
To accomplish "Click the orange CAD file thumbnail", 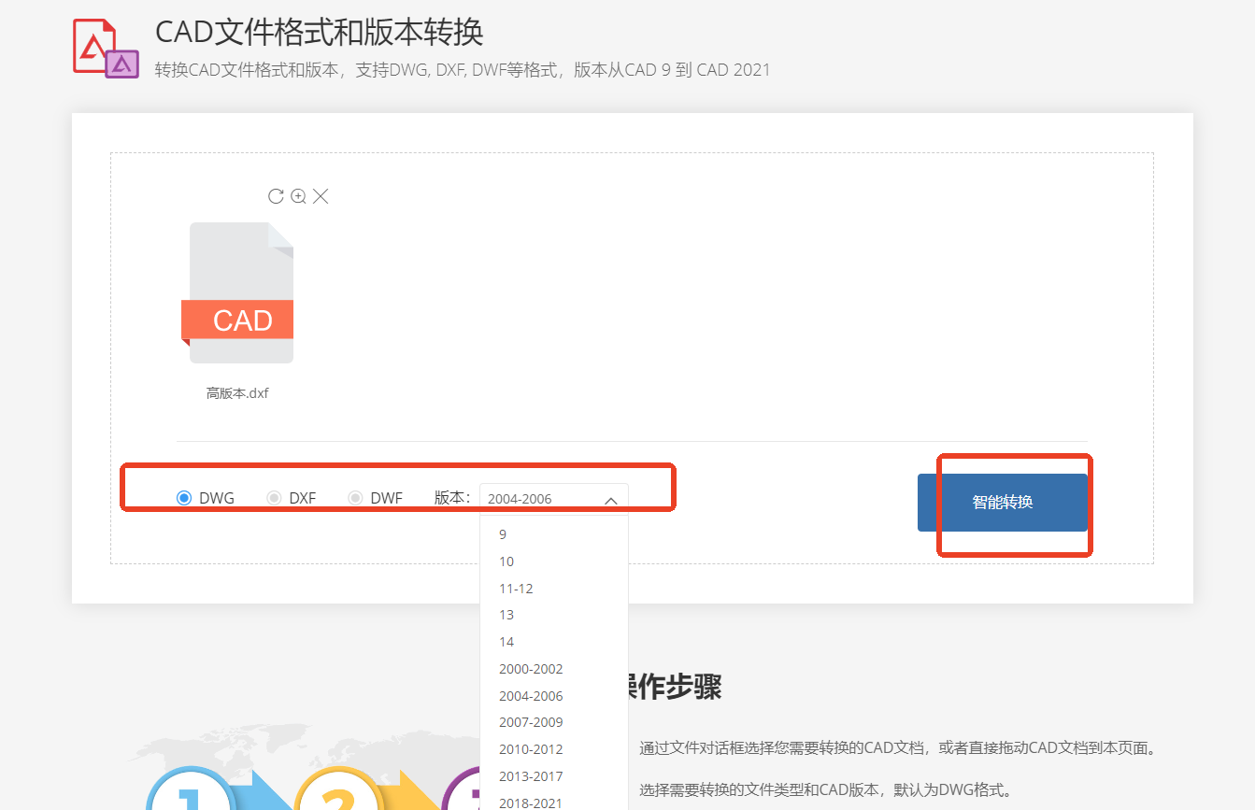I will click(241, 291).
